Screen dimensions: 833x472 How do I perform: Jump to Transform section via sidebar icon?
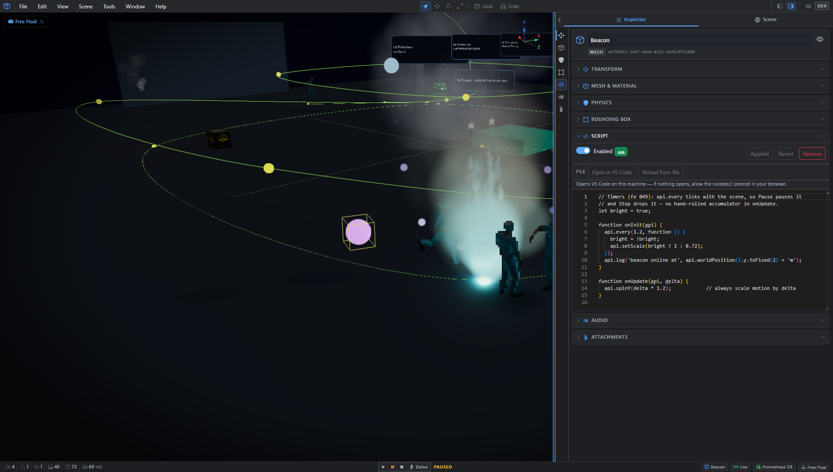561,35
